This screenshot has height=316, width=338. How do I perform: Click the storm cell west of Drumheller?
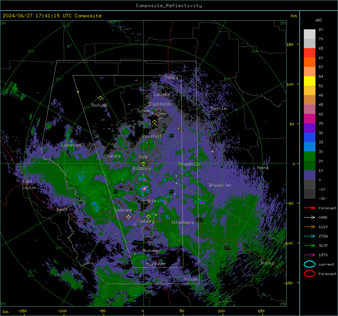pos(202,202)
